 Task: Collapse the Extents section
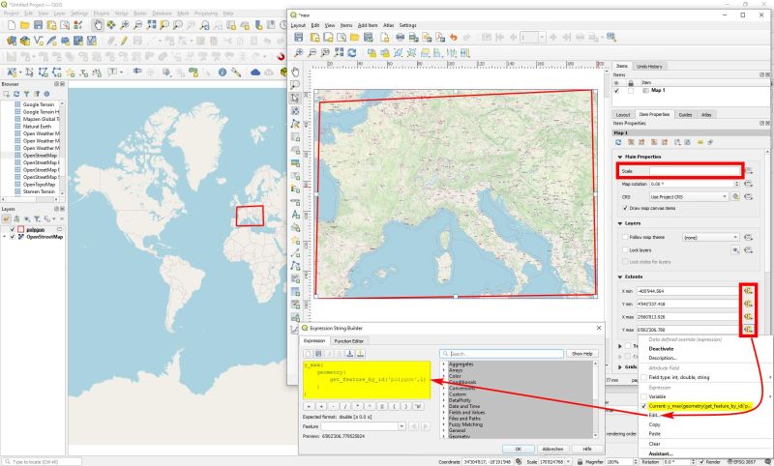coord(620,277)
